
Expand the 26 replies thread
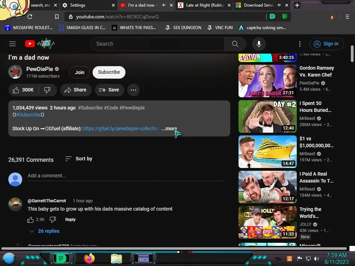pos(45,231)
